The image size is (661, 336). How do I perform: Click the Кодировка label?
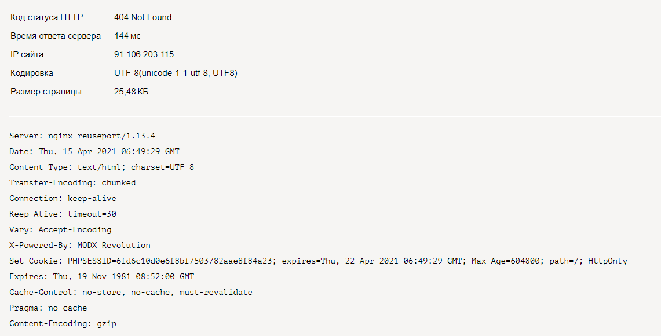pyautogui.click(x=32, y=73)
